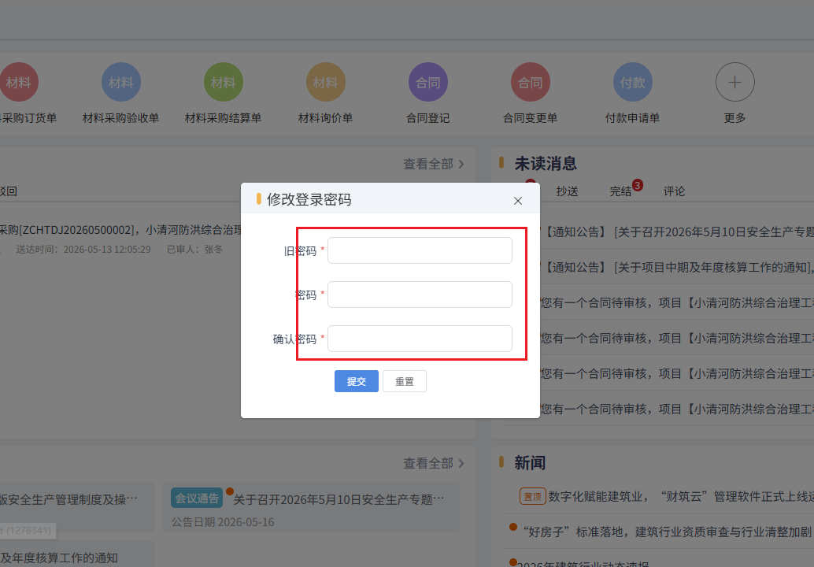Open the notice about 2026年5月10日安全生产 meeting

point(678,232)
